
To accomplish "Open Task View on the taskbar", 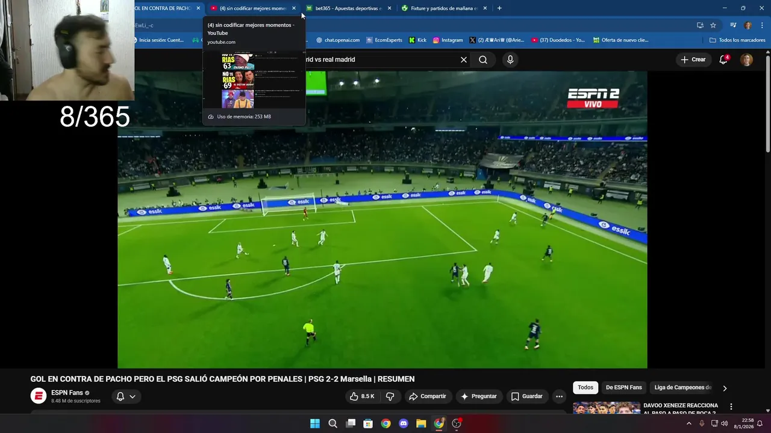I will [351, 423].
